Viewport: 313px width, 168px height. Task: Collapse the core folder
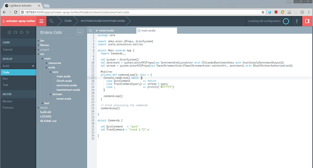[x=50, y=72]
